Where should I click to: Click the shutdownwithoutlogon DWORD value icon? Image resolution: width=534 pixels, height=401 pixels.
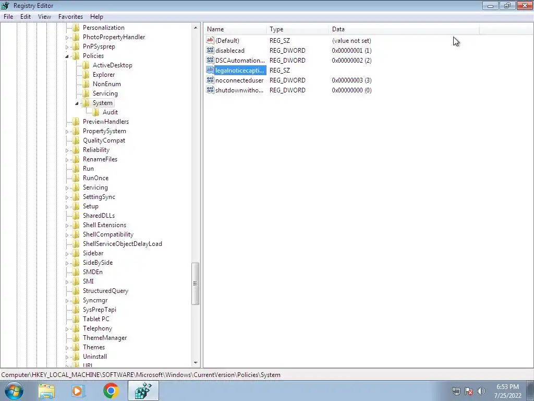[x=210, y=90]
